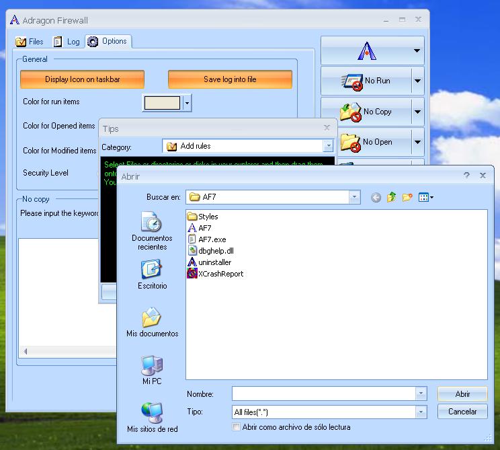
Task: Open the No Copy dropdown arrow
Action: pos(418,112)
